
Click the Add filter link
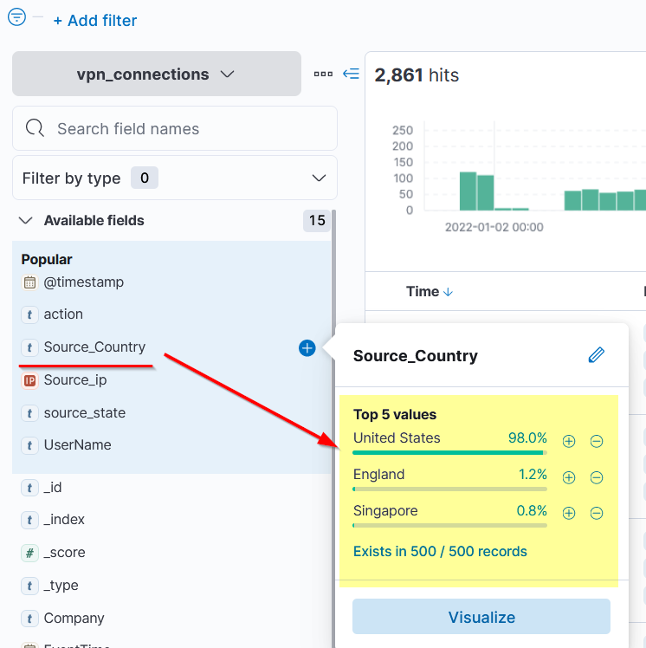[95, 21]
